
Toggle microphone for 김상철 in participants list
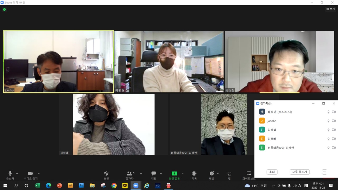[328, 130]
